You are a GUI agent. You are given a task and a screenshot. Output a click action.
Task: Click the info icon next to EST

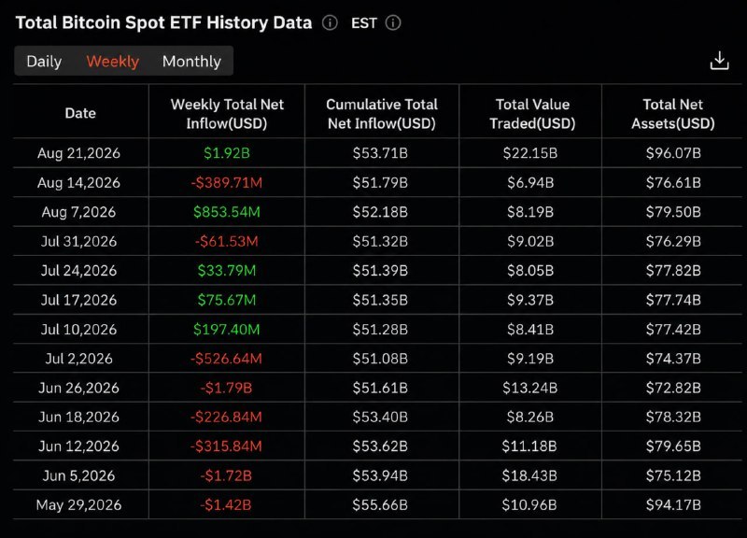[393, 22]
